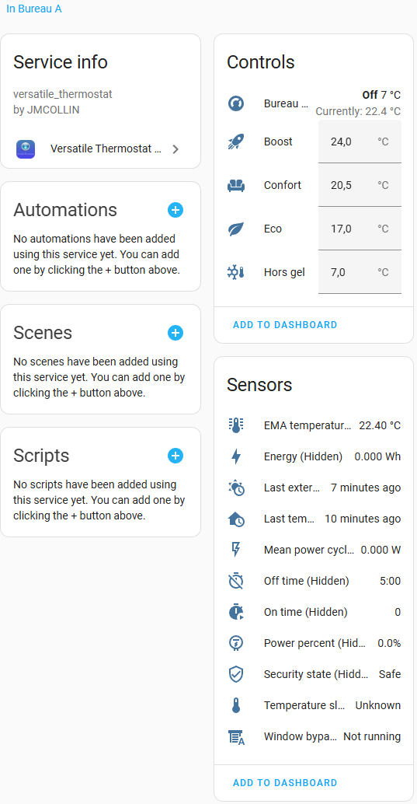Click the Eco leaf icon

coord(235,229)
